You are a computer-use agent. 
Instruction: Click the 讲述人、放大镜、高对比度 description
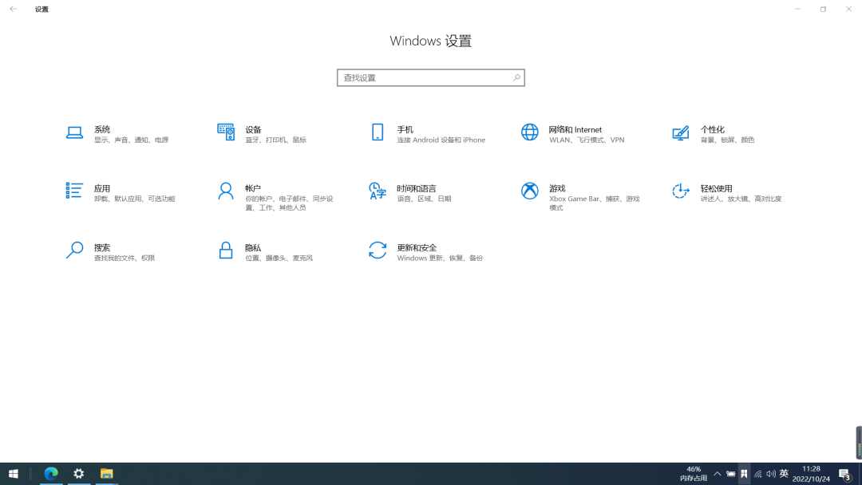tap(741, 199)
